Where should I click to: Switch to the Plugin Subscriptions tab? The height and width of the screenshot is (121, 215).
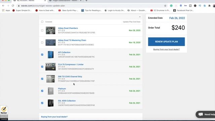click(65, 1)
